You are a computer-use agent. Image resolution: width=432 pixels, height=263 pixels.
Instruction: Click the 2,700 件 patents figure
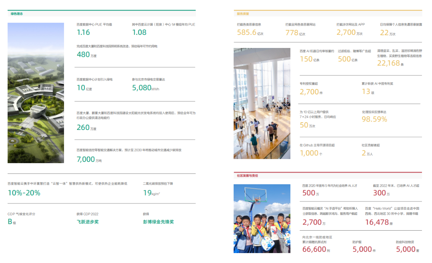point(311,92)
